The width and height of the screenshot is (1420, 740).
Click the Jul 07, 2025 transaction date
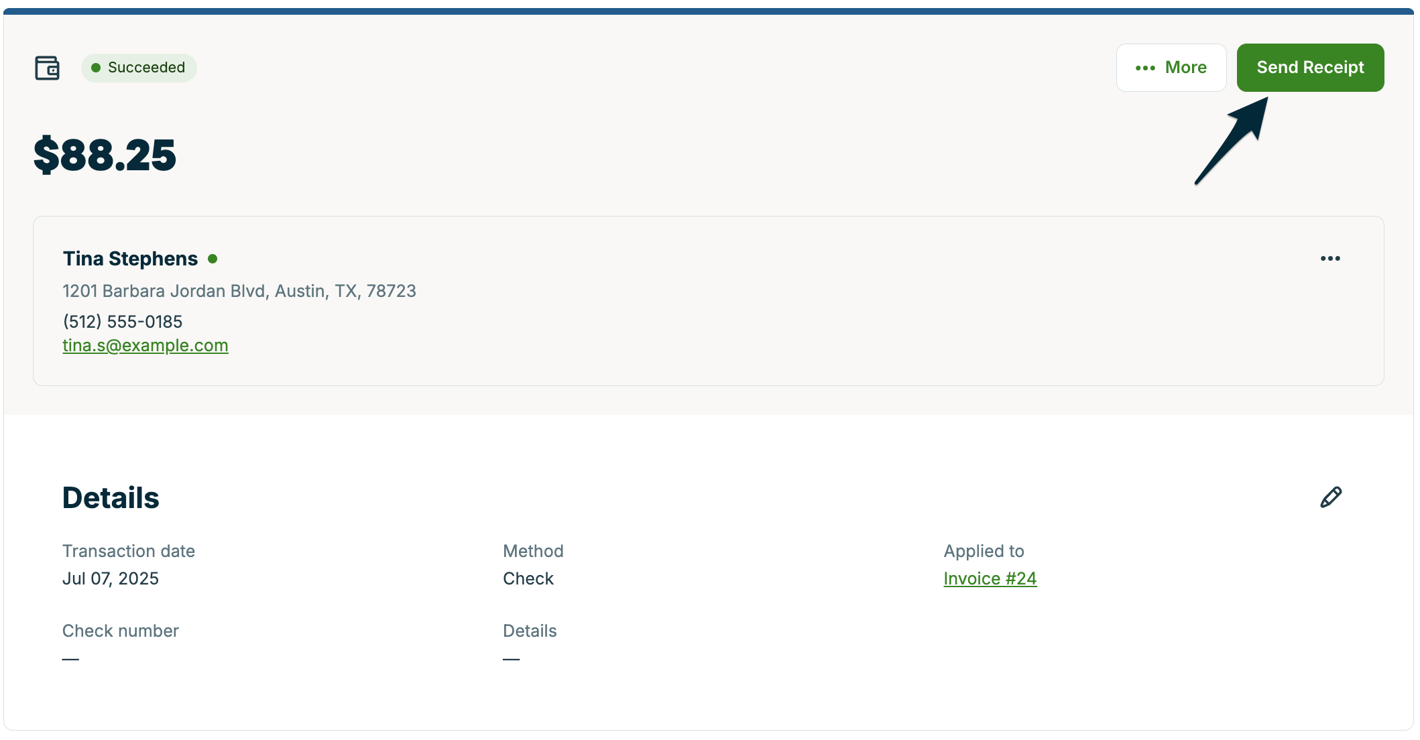[111, 578]
